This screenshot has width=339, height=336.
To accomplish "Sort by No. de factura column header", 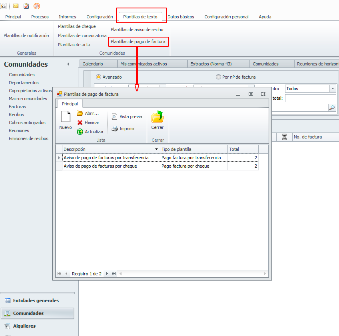I will (x=315, y=137).
